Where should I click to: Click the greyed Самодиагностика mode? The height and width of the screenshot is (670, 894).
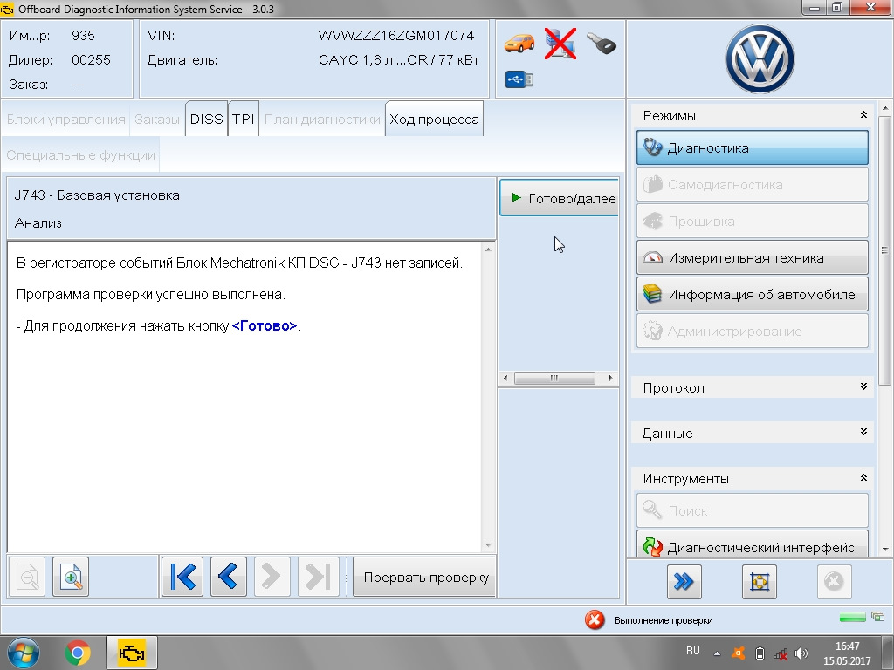[x=752, y=184]
